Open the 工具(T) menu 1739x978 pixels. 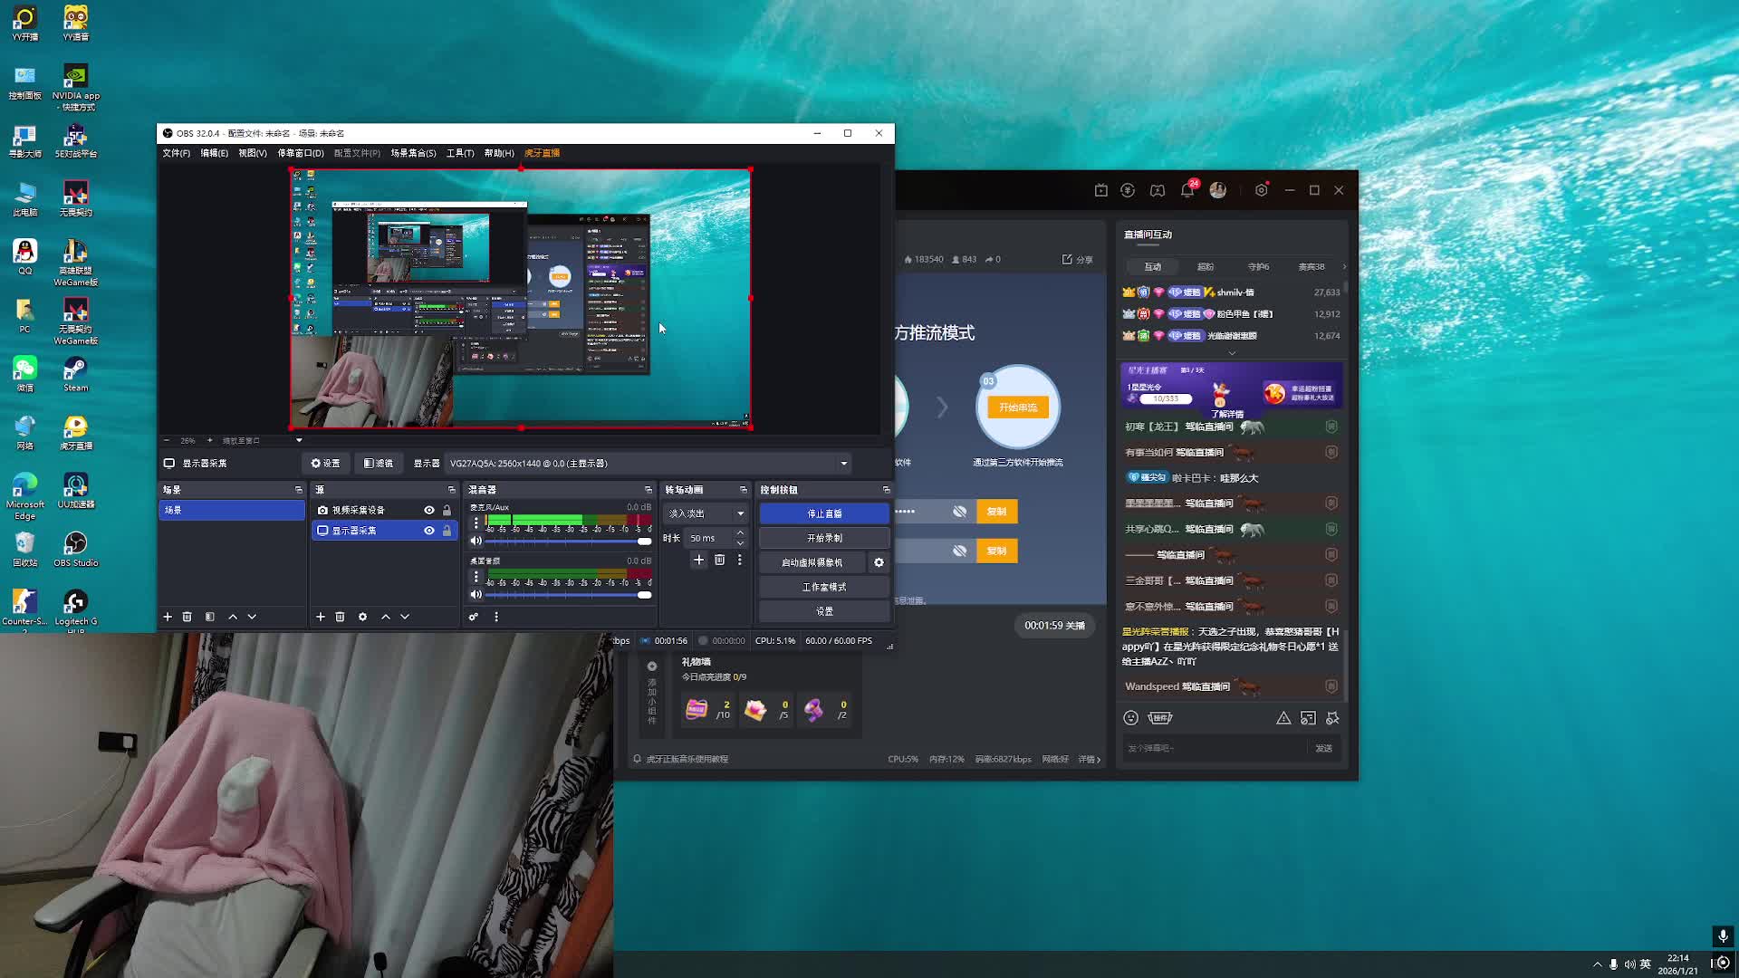pyautogui.click(x=459, y=153)
